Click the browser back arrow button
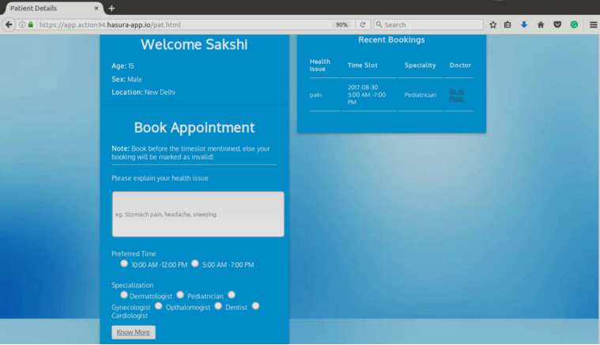 pos(9,24)
